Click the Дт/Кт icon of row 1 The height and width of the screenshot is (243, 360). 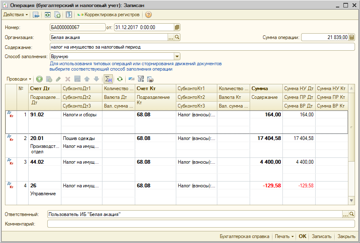10,114
